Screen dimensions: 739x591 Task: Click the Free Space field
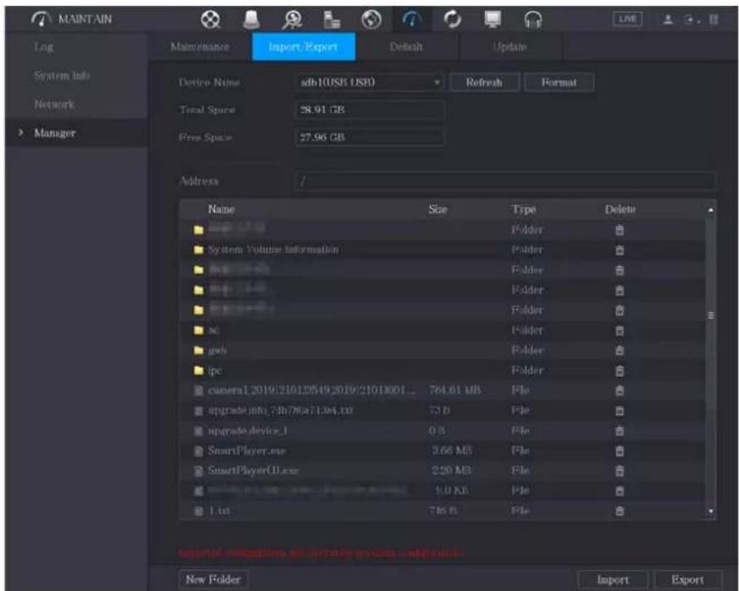(369, 137)
